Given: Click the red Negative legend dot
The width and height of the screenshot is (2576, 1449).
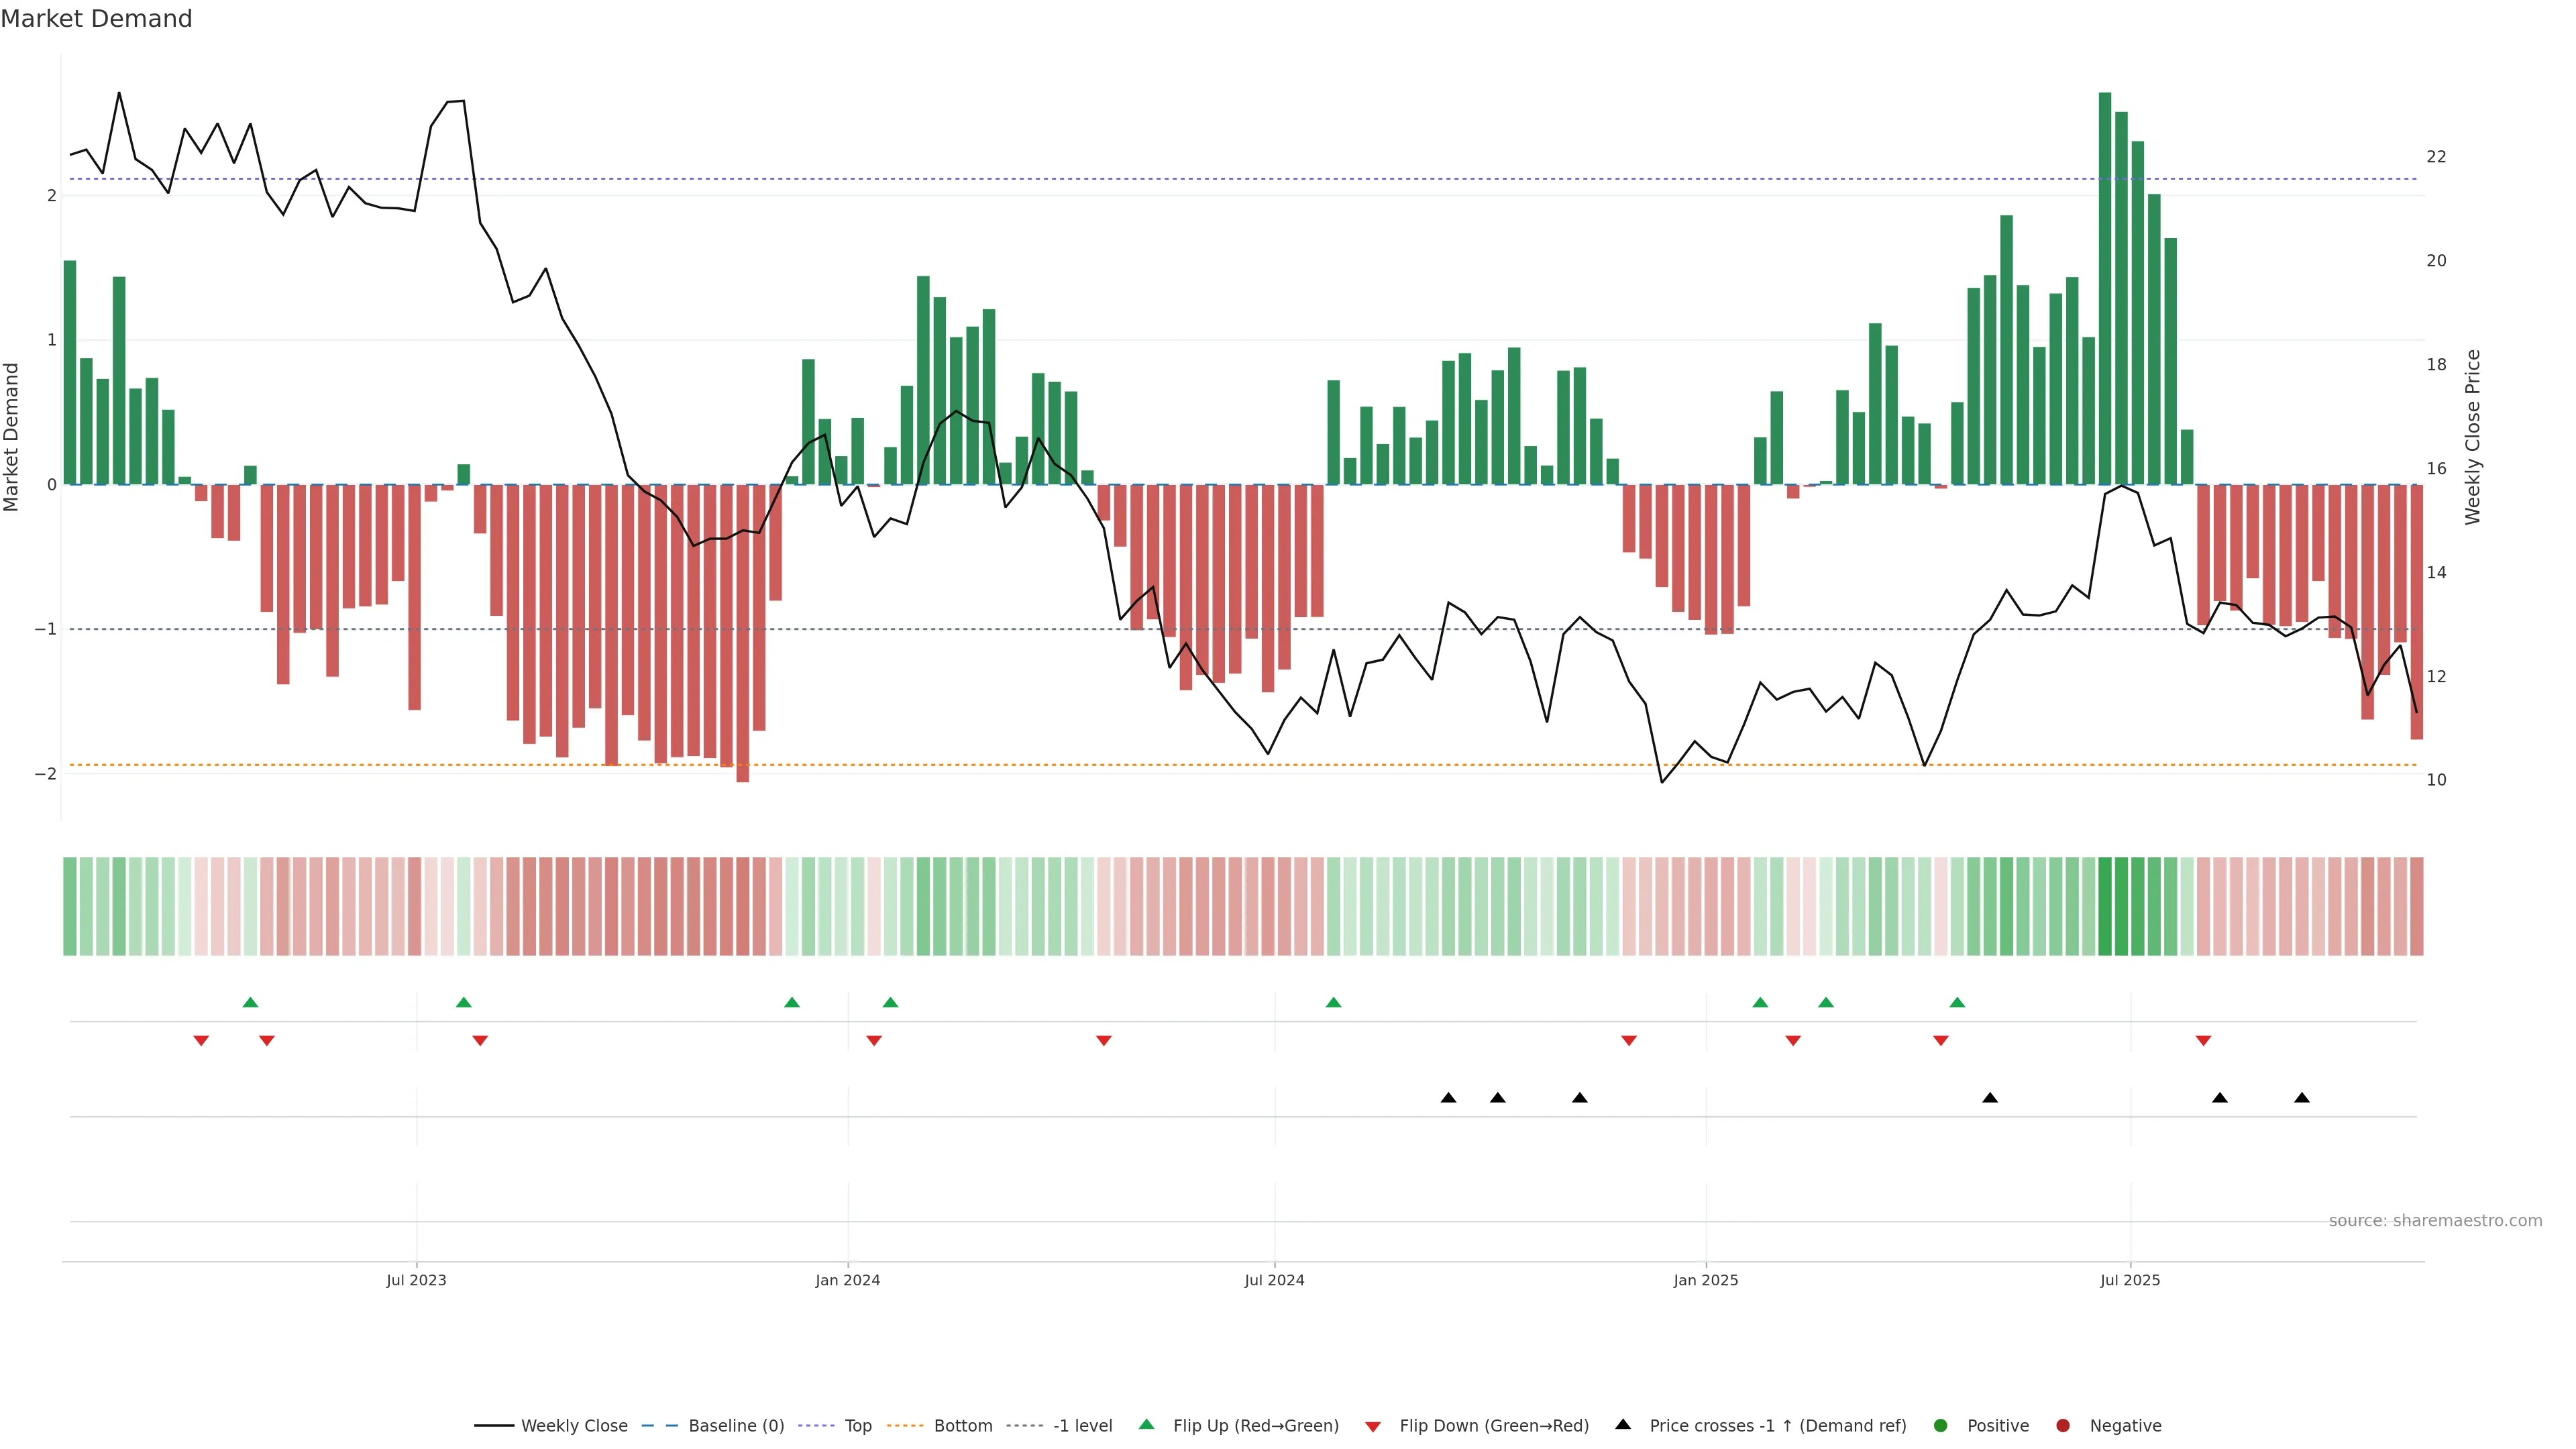Looking at the screenshot, I should 2063,1425.
